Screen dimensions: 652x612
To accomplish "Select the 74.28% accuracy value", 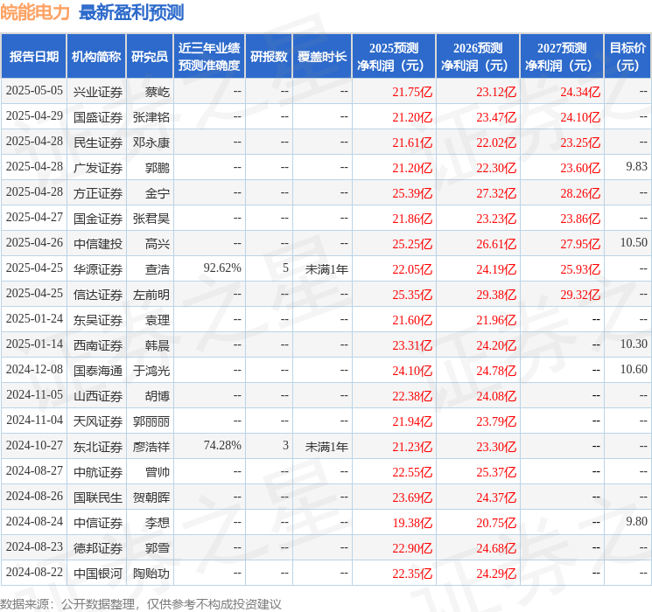I will pyautogui.click(x=222, y=445).
